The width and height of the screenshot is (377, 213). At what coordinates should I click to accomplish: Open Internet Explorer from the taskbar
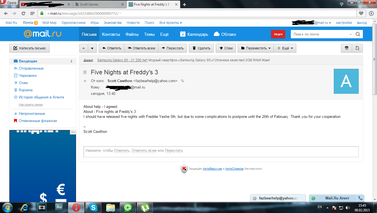[25, 207]
